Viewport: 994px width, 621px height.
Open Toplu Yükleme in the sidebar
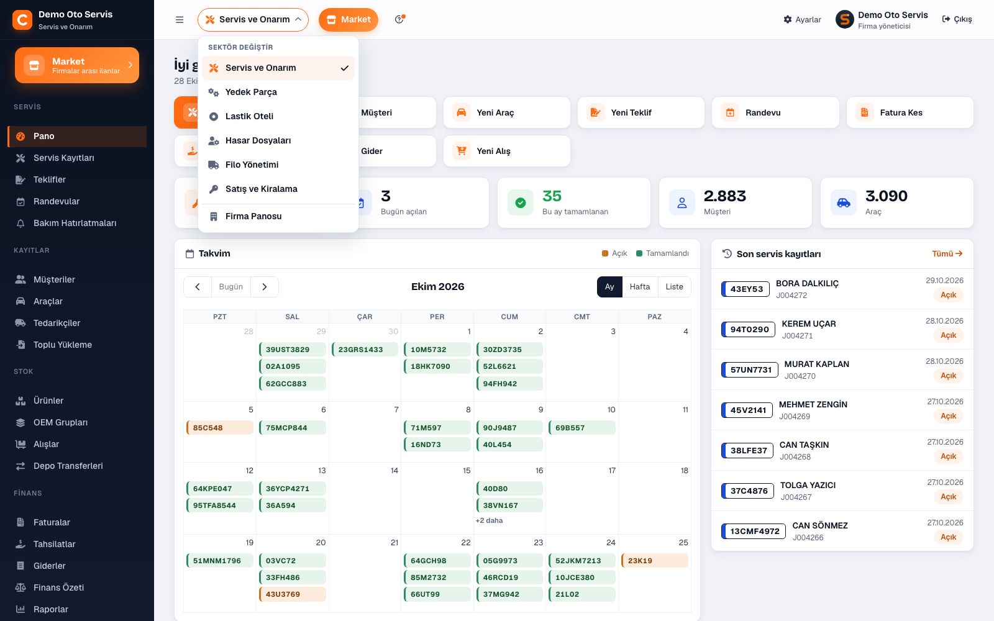pyautogui.click(x=77, y=345)
